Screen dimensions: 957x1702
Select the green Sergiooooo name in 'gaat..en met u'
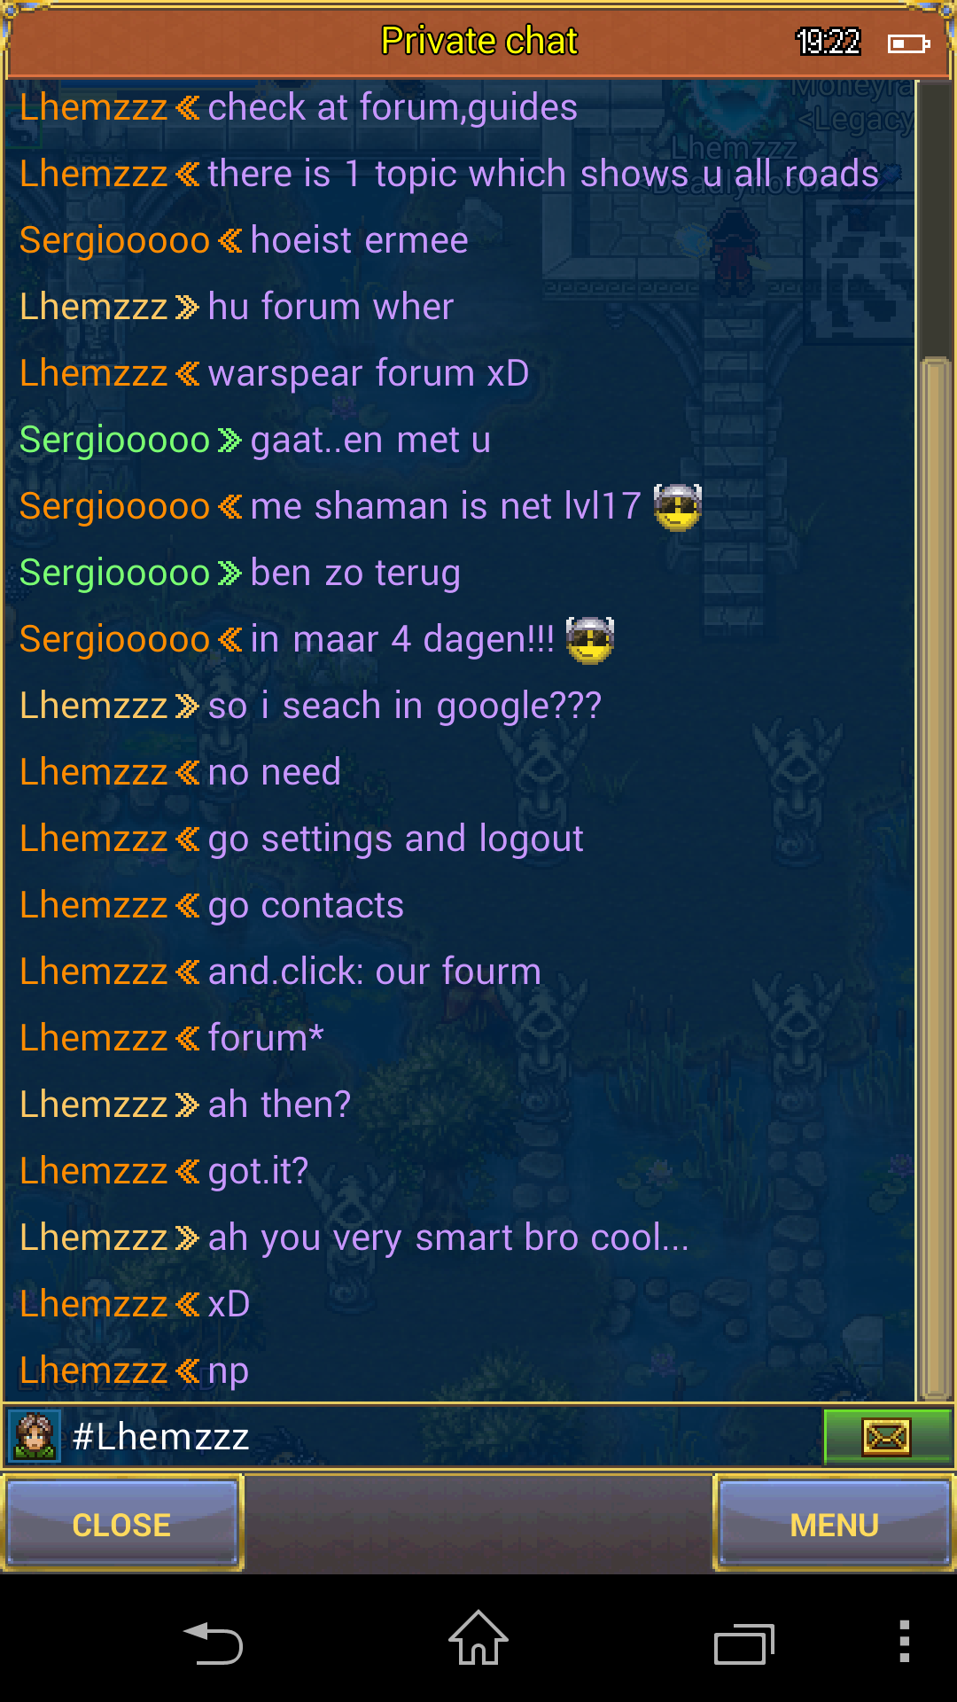coord(115,441)
